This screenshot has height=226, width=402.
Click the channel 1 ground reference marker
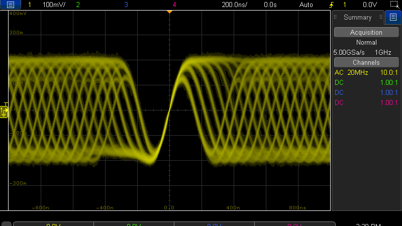click(x=4, y=111)
